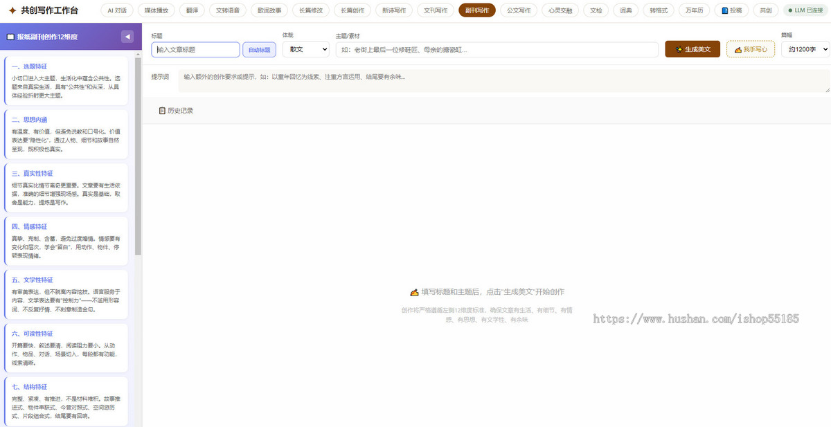Image resolution: width=831 pixels, height=427 pixels.
Task: Switch to the 媒体播放 tab
Action: [x=157, y=10]
